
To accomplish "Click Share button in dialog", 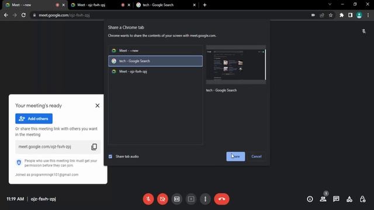I will [x=236, y=156].
